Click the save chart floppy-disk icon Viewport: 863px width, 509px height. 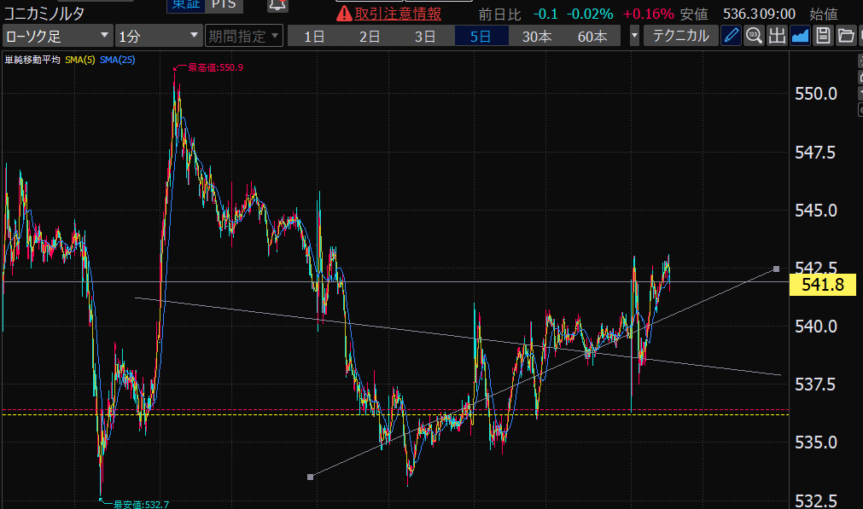[823, 35]
